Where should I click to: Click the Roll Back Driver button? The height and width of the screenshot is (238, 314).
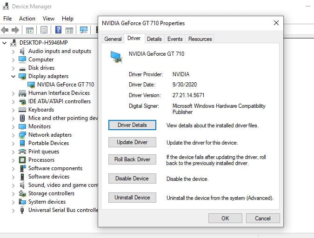pyautogui.click(x=132, y=159)
